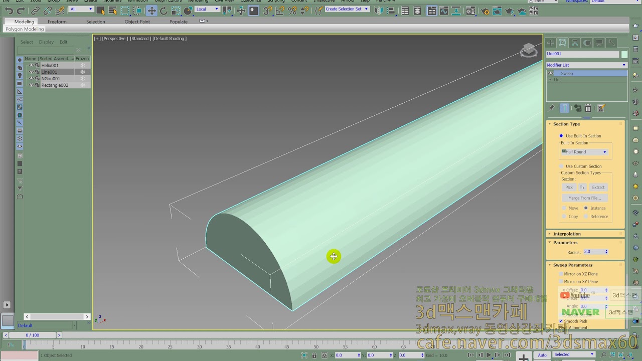This screenshot has height=361, width=642.
Task: Click the Unlink Selection icon
Action: [47, 11]
